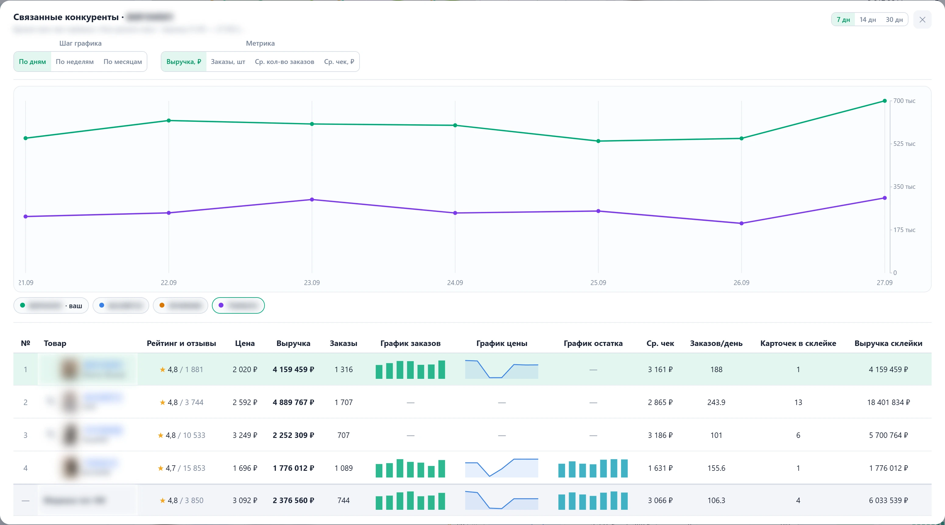
Task: Click purple line point at 23.09
Action: pyautogui.click(x=312, y=199)
